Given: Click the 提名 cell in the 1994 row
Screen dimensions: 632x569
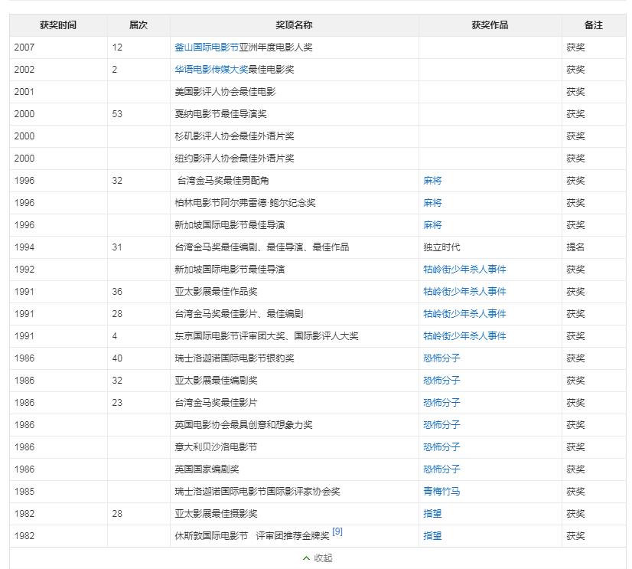Looking at the screenshot, I should (575, 247).
